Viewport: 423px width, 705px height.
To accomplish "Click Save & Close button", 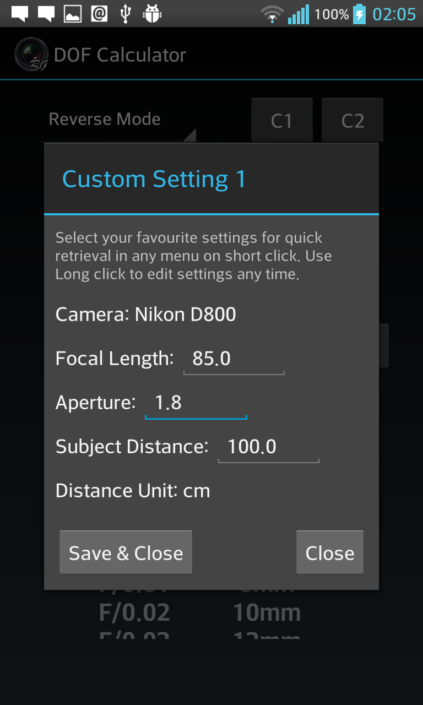I will tap(126, 553).
